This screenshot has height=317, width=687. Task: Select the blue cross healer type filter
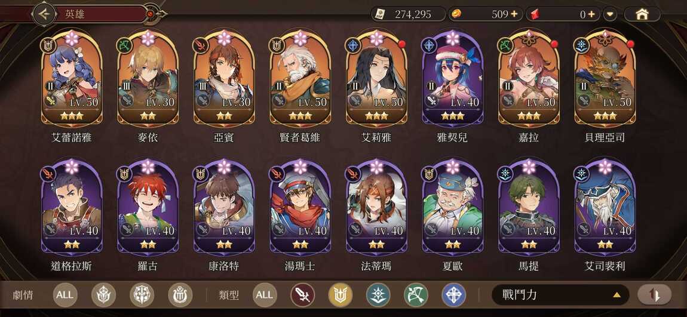pyautogui.click(x=453, y=295)
